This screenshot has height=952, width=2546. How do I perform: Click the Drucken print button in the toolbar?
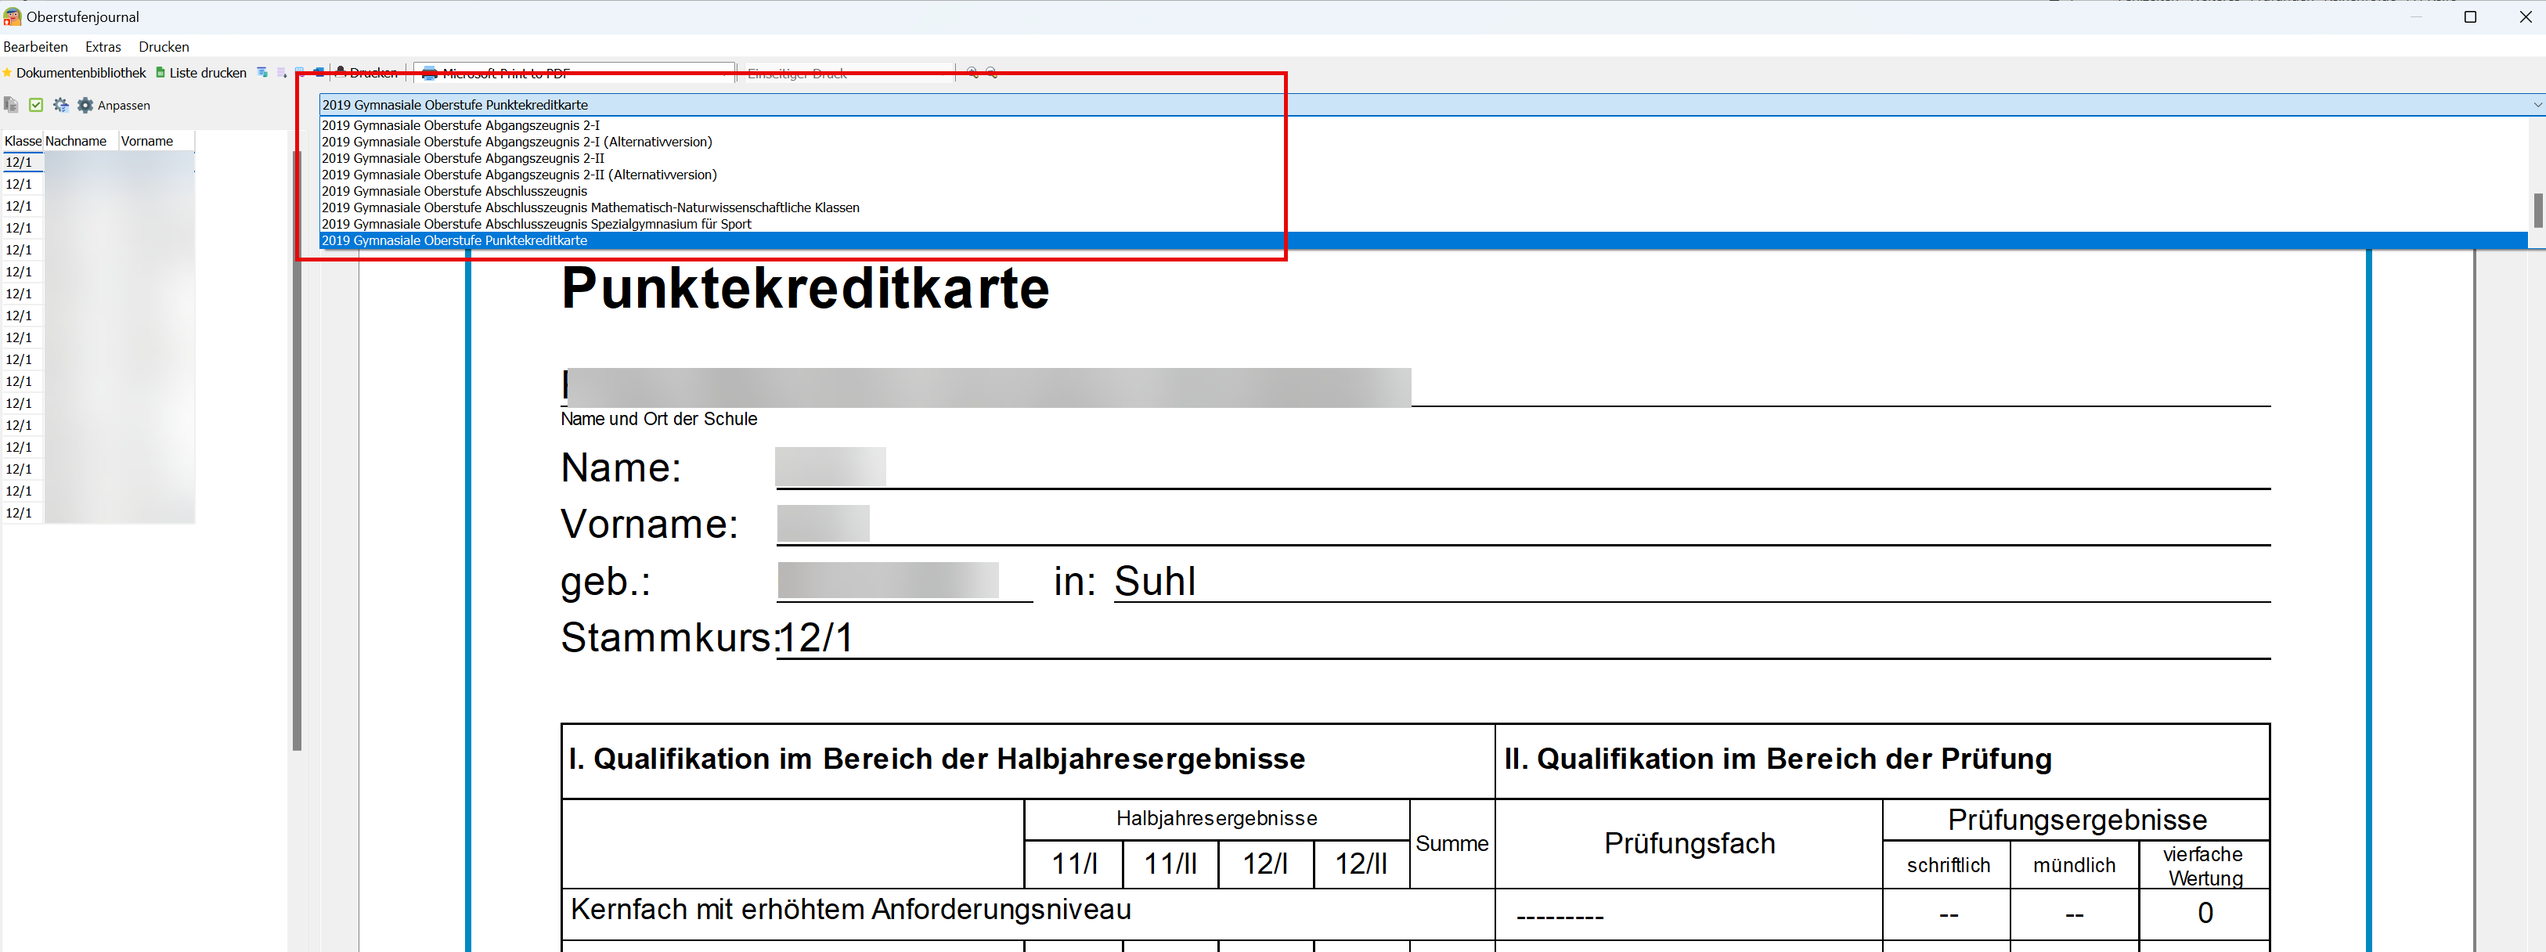point(366,73)
